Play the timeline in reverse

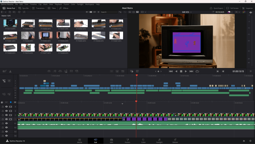click(176, 71)
